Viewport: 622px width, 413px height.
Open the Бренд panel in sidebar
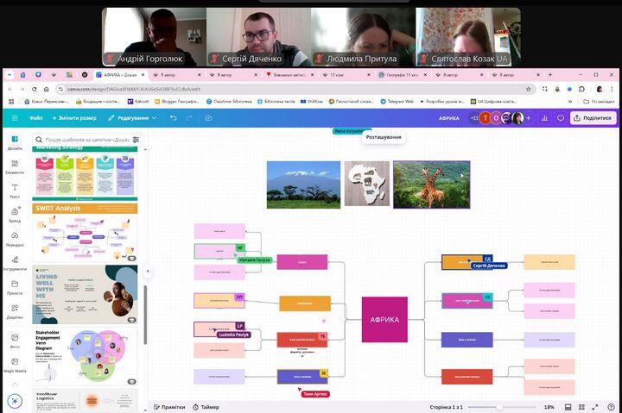(x=15, y=215)
